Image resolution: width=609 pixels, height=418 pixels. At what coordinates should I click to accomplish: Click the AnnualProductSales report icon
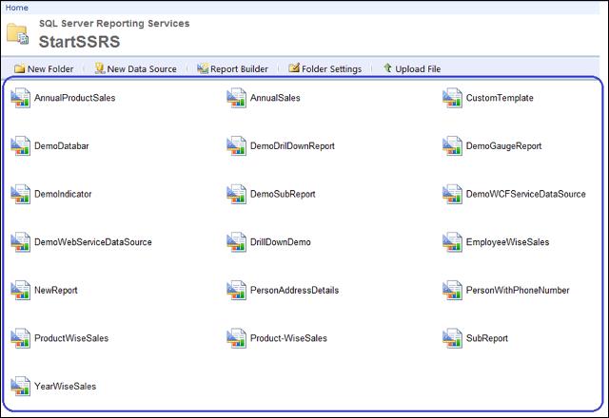click(x=21, y=98)
